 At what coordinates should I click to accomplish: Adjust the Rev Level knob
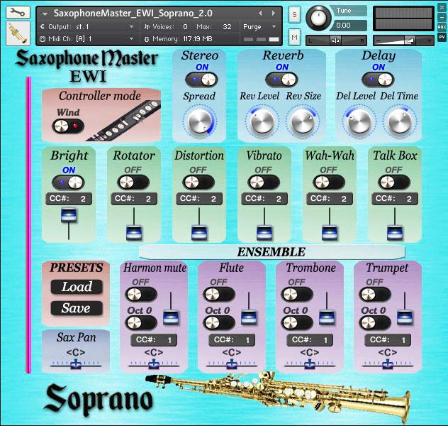tap(262, 122)
